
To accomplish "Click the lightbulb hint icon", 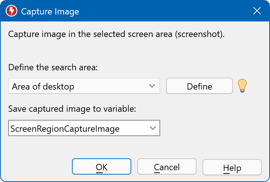I will 242,86.
